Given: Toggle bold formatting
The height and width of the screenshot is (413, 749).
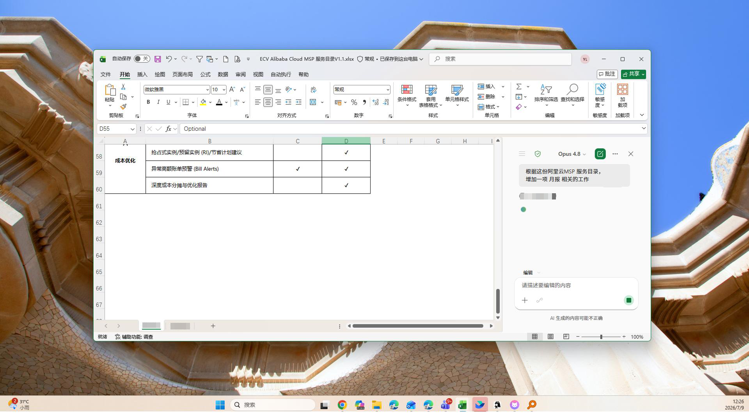Looking at the screenshot, I should (x=148, y=102).
